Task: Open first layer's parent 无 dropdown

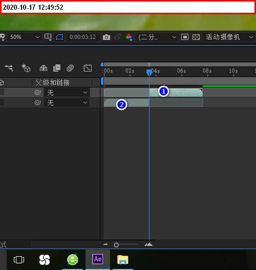Action: (x=67, y=93)
